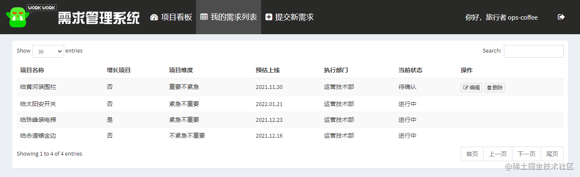Select the 给太阳安开关 project name
The image size is (580, 177).
(38, 103)
